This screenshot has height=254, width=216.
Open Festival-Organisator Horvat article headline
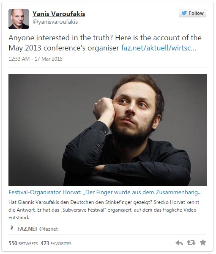[x=105, y=192]
